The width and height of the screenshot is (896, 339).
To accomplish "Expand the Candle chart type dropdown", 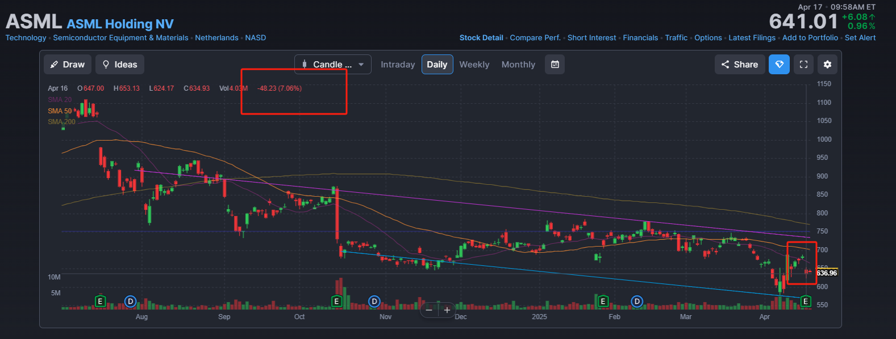I will 333,65.
